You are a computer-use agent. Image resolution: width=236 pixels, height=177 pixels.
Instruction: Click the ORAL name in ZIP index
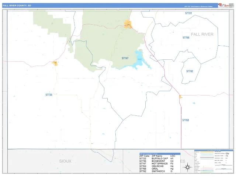[155, 169]
